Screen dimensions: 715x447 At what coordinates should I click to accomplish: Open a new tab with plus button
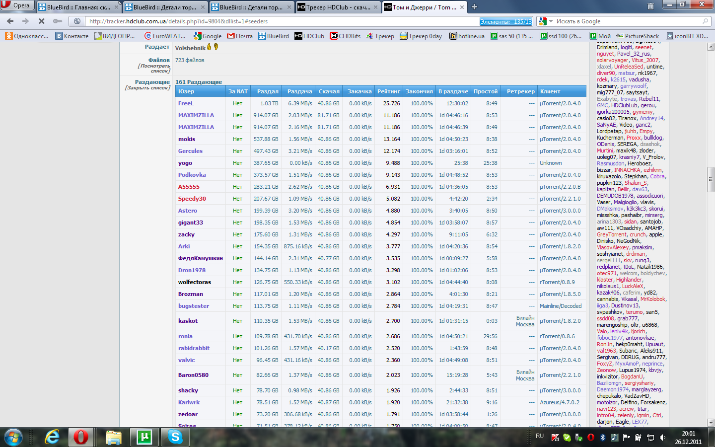(474, 6)
